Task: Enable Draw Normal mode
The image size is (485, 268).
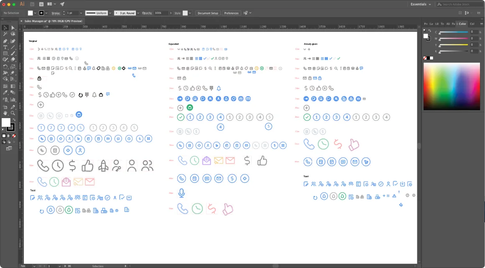Action: (4, 142)
